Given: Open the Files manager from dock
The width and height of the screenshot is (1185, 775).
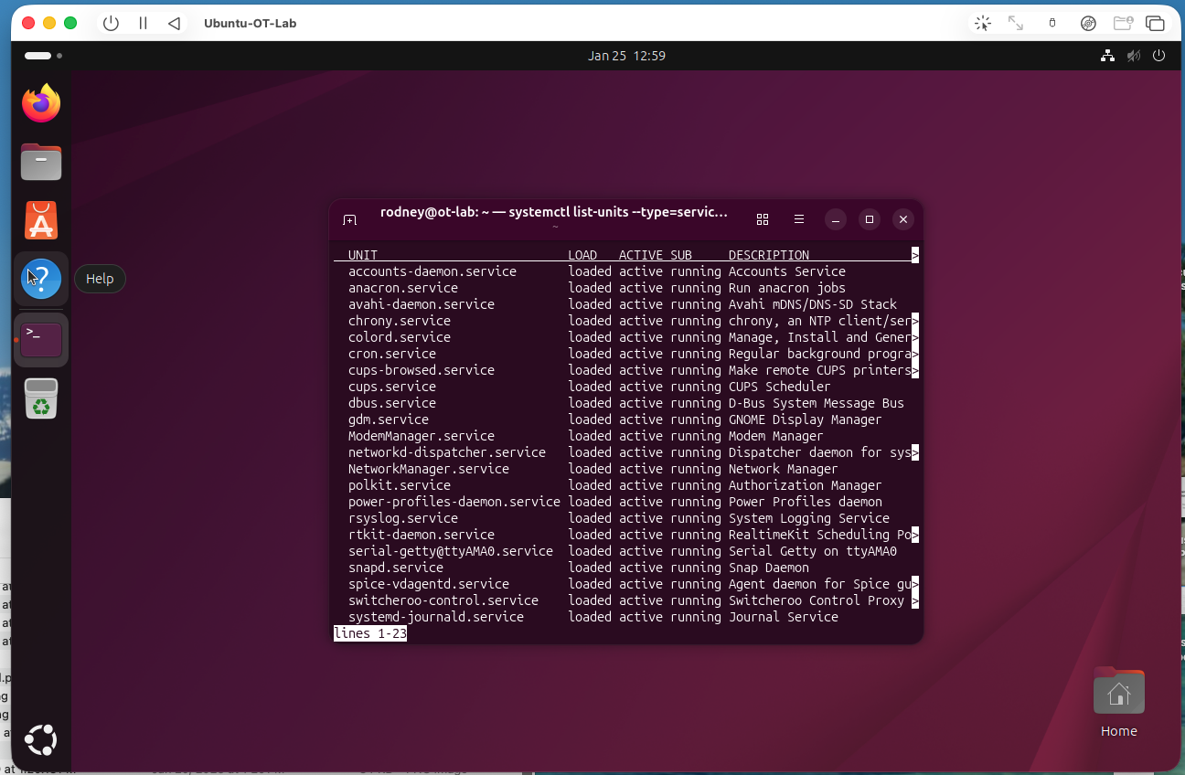Looking at the screenshot, I should pos(41,163).
